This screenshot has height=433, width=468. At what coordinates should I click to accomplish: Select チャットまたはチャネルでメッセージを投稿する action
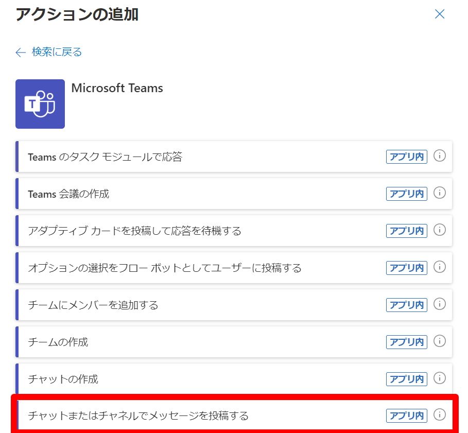138,415
